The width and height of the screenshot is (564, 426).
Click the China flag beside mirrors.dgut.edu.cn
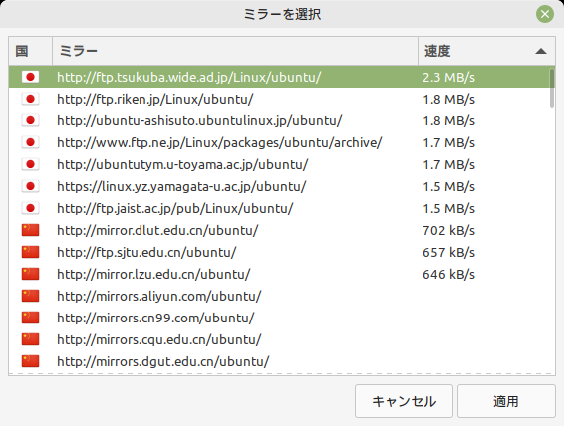point(30,361)
